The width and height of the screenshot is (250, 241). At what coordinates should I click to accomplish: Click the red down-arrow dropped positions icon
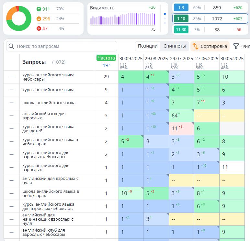39,28
